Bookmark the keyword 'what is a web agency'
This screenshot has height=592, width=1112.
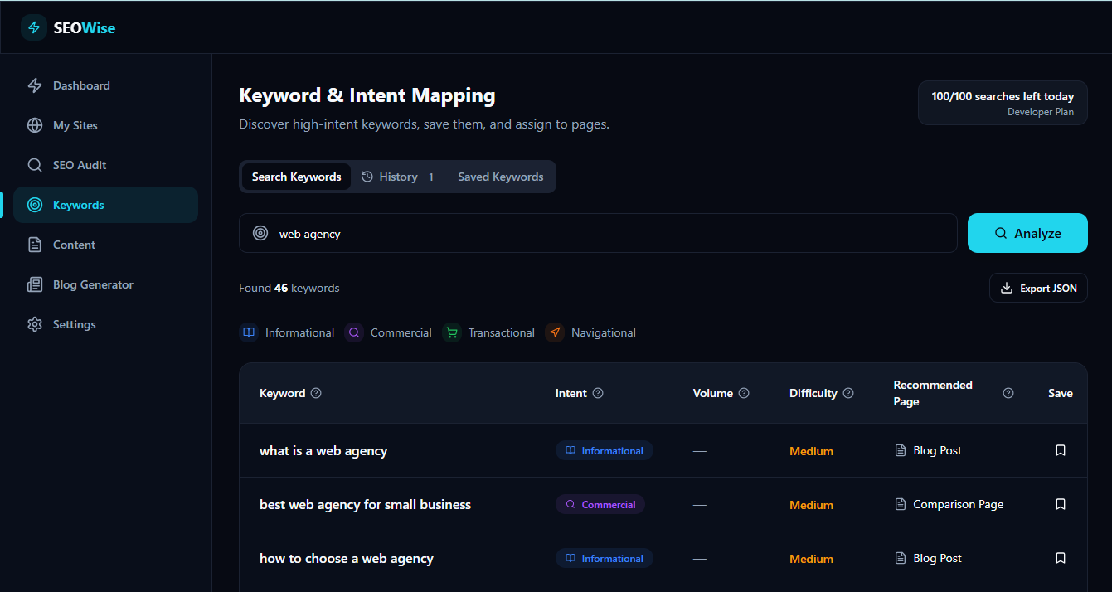point(1061,450)
